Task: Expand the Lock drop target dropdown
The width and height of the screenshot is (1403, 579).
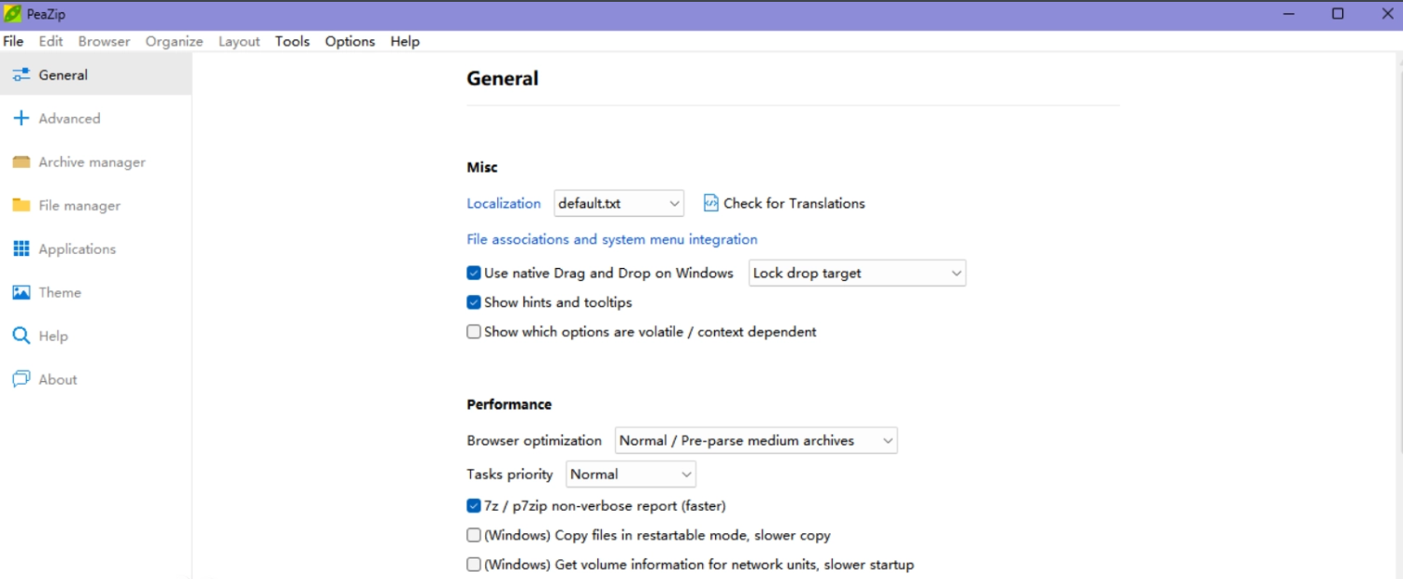Action: click(857, 273)
